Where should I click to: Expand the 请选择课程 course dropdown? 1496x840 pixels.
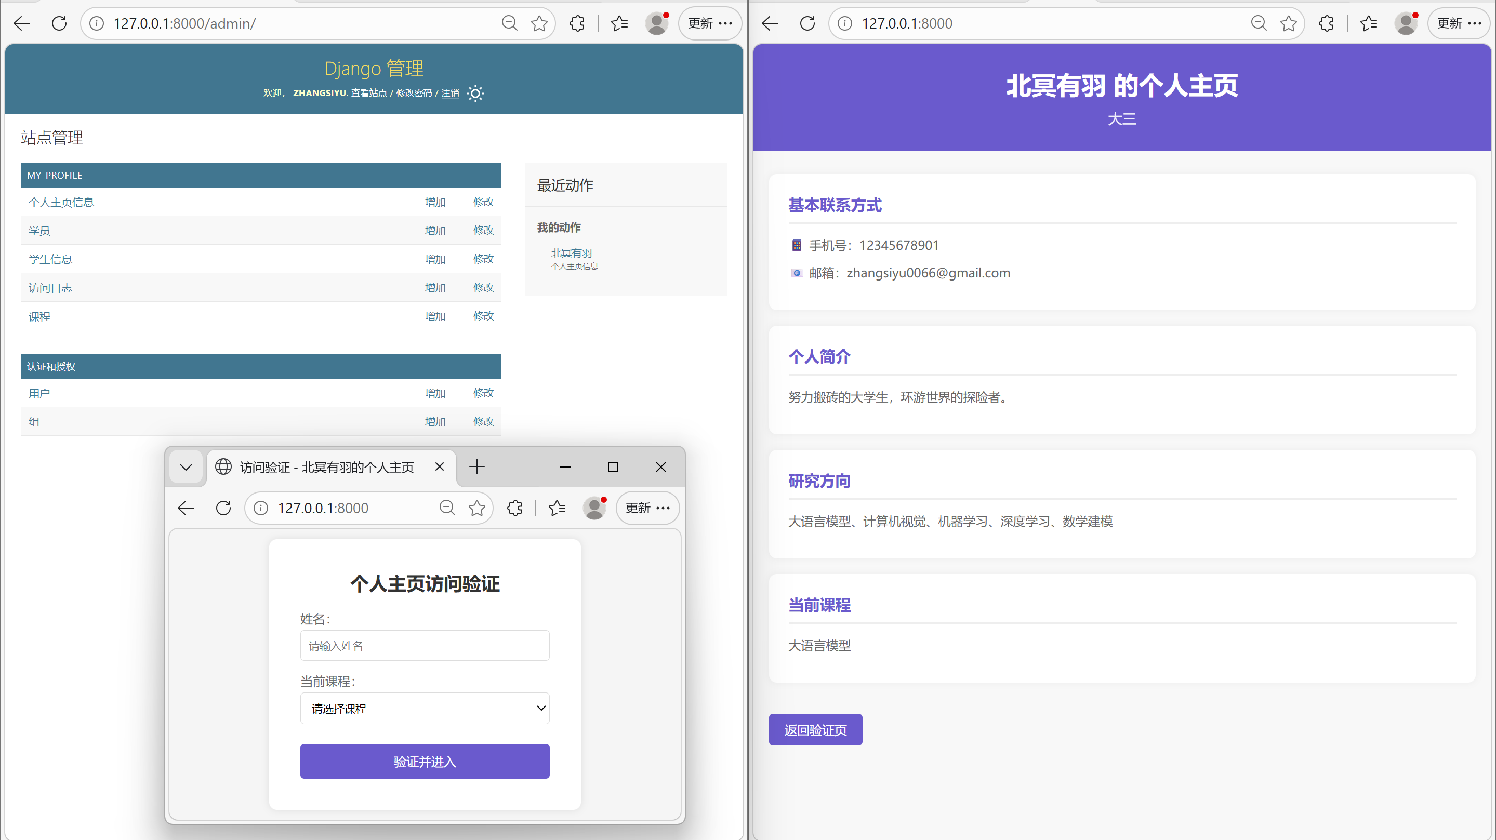point(425,708)
